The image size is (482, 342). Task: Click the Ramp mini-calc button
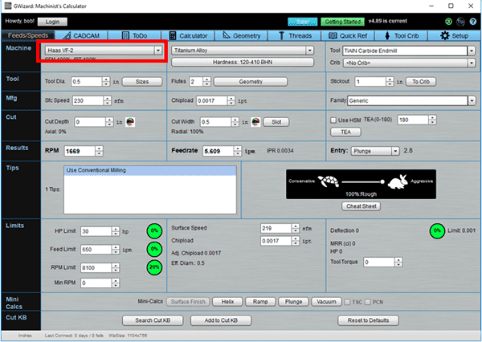click(x=260, y=302)
